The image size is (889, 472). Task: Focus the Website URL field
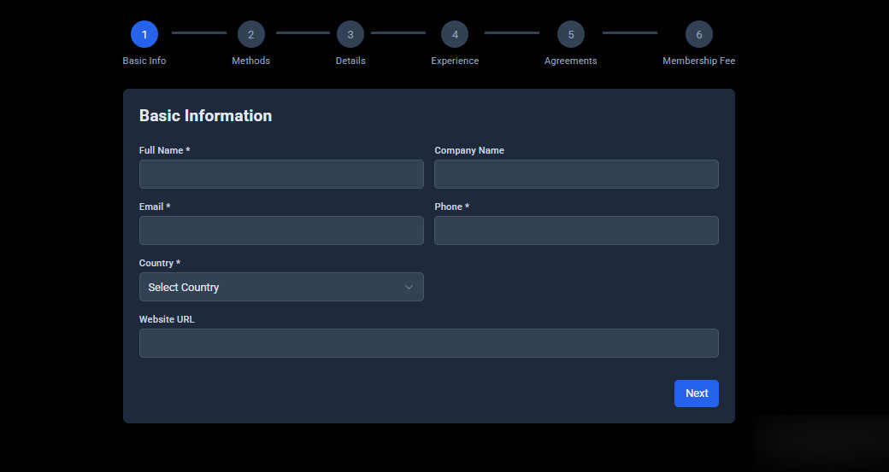[428, 343]
